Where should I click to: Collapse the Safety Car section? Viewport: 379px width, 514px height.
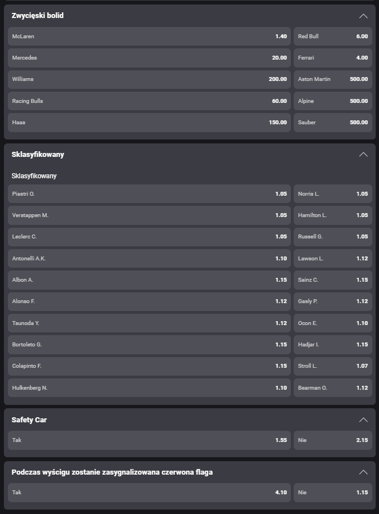[363, 420]
